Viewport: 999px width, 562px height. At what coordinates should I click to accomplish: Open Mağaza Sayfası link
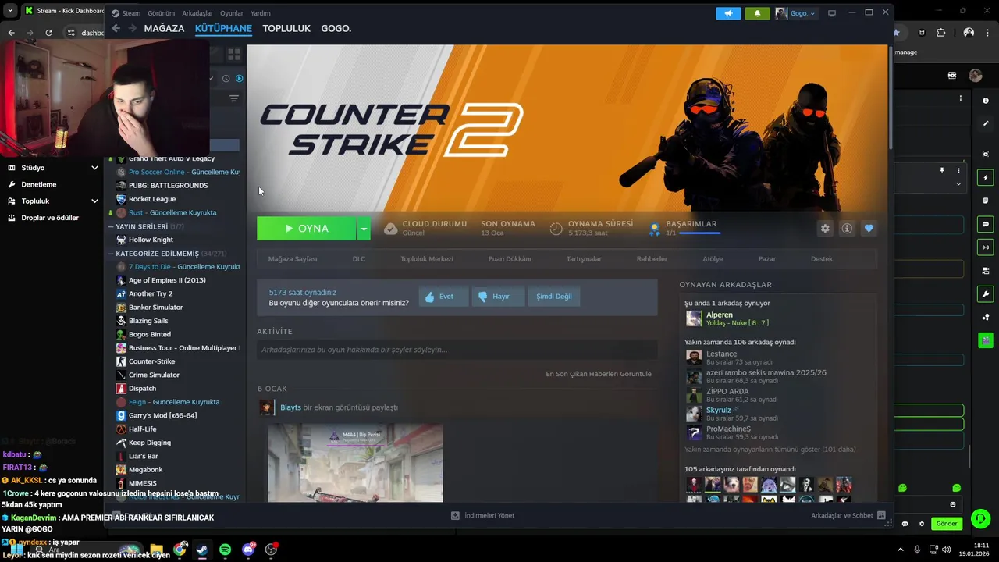tap(293, 259)
